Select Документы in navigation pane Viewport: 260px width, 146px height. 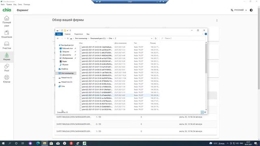[x=67, y=55]
